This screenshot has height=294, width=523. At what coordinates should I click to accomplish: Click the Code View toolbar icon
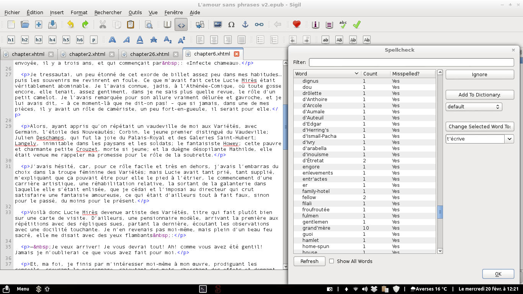[181, 24]
